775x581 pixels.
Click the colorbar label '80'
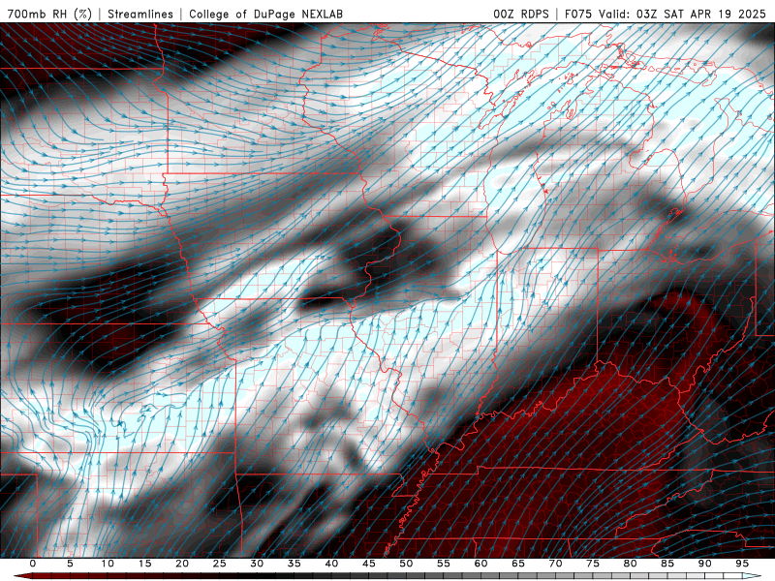630,564
